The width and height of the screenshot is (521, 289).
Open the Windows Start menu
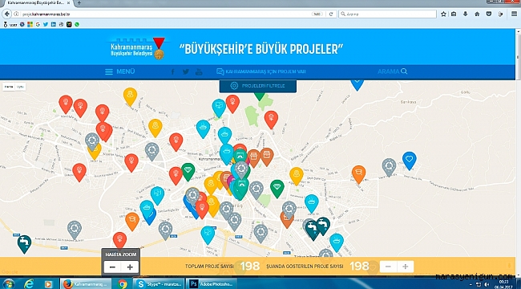click(9, 283)
